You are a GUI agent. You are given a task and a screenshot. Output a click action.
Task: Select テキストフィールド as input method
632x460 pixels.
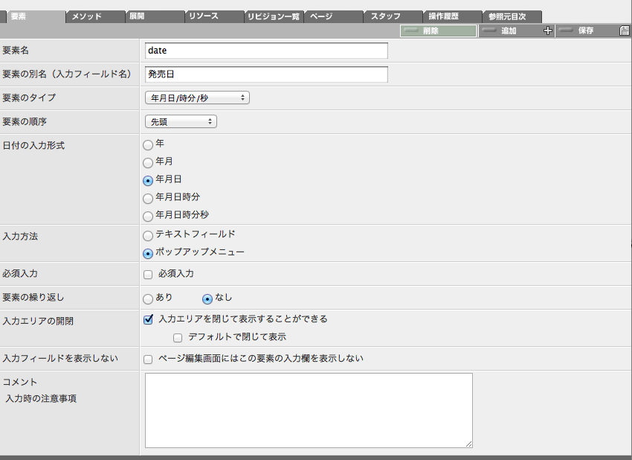(148, 236)
